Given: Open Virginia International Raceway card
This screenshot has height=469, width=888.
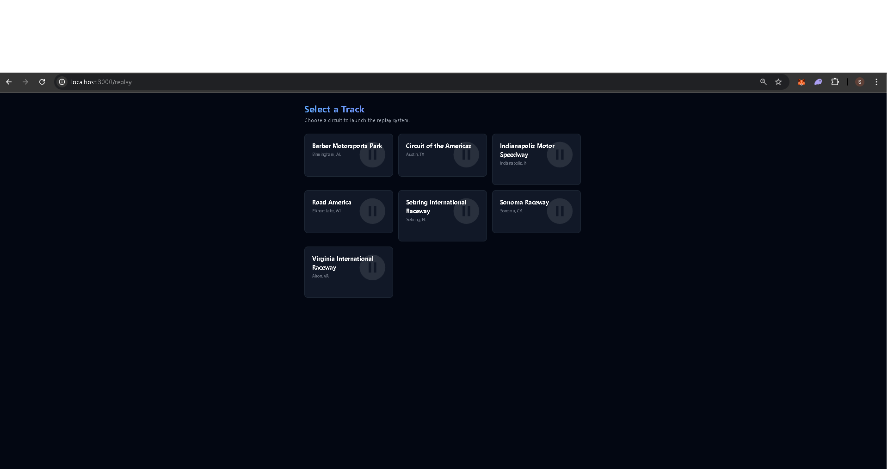Looking at the screenshot, I should click(x=349, y=272).
